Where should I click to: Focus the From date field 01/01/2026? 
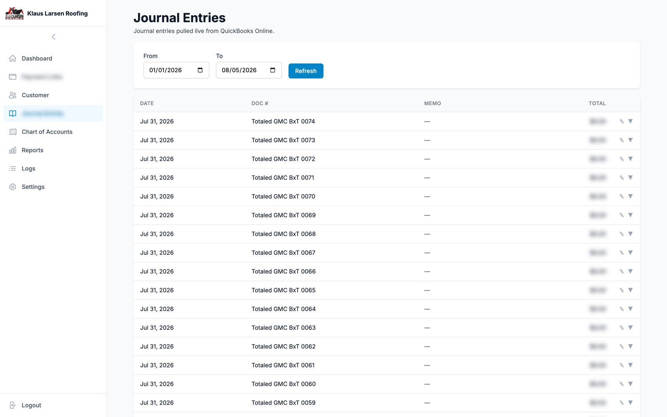tap(176, 70)
